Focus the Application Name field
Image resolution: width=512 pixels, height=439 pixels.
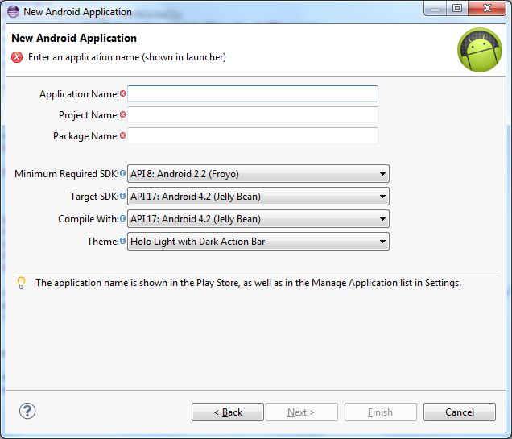pos(253,93)
